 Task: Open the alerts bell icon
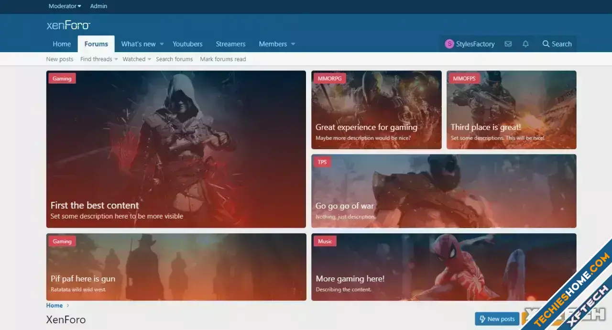(x=525, y=44)
